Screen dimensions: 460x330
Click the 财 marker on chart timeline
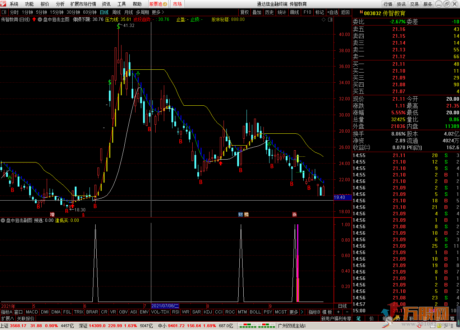[240, 215]
